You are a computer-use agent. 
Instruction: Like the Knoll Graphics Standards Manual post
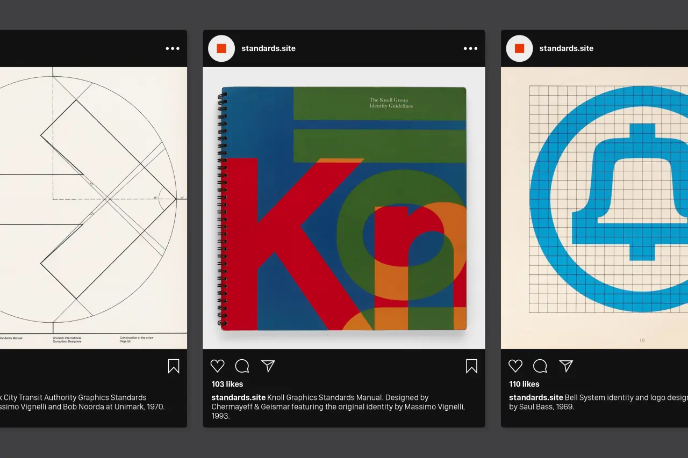[x=217, y=366]
